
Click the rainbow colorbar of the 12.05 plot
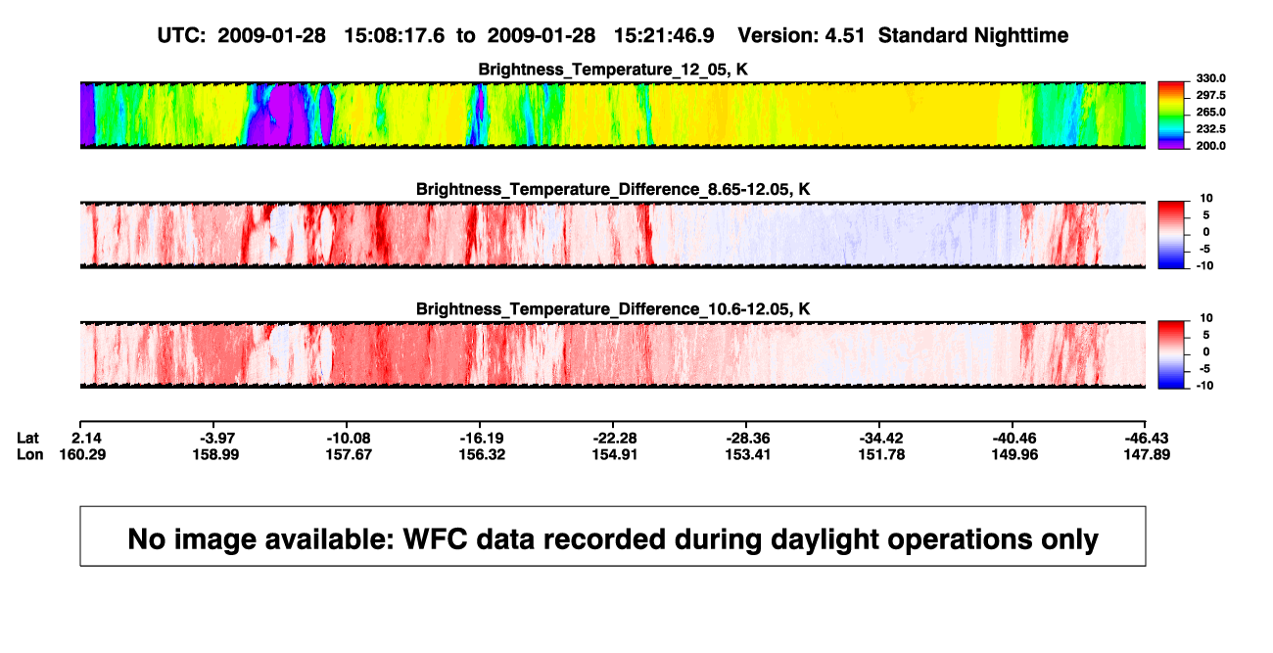[x=1171, y=115]
